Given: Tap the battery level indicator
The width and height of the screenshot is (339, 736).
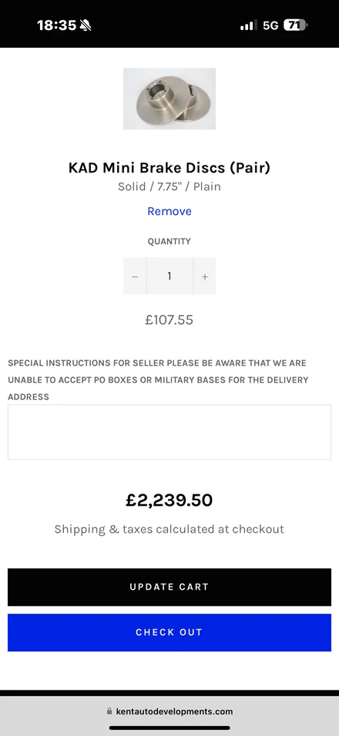Looking at the screenshot, I should pyautogui.click(x=295, y=25).
